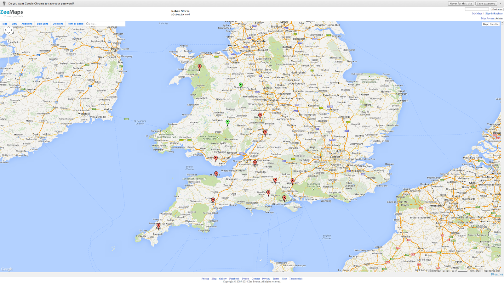Open the Bulk Edits dropdown menu
504x283 pixels.
[x=43, y=24]
